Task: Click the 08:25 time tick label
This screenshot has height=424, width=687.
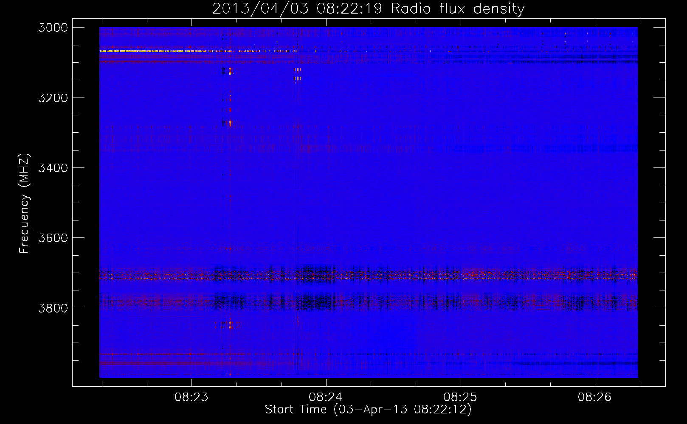Action: (460, 397)
